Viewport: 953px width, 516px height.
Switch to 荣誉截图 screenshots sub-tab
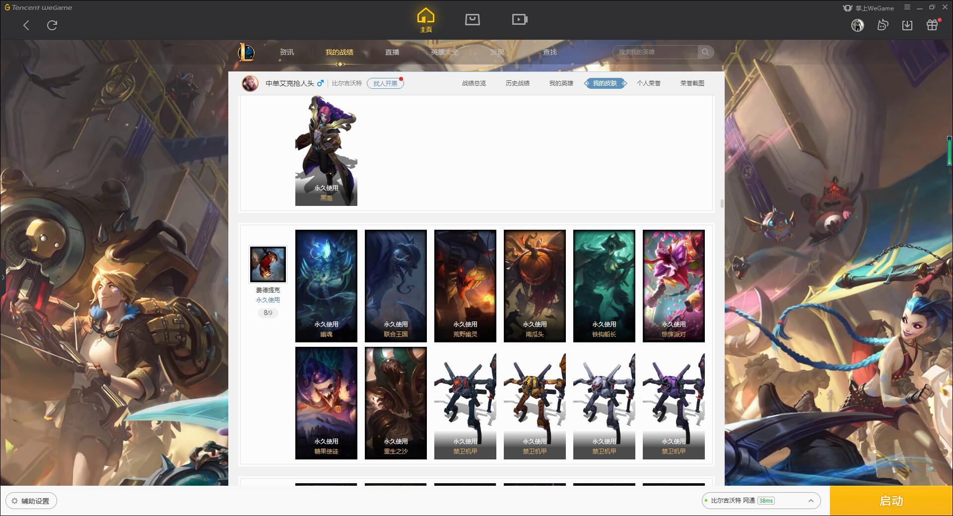(692, 83)
